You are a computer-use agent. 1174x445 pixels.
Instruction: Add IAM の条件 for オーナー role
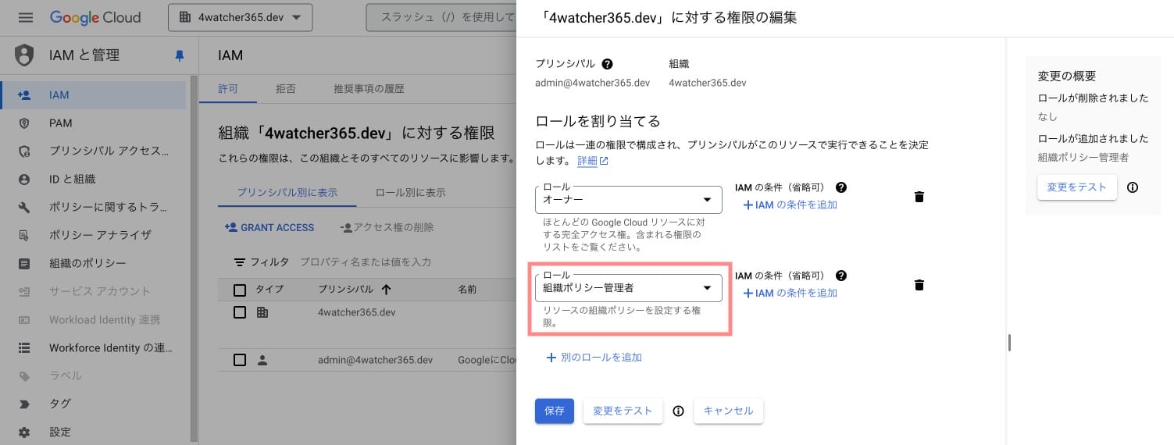click(x=789, y=205)
